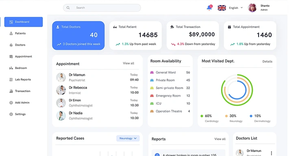The width and height of the screenshot is (289, 156).
Task: Click the orange Neurology 30% legend dot
Action: [226, 116]
